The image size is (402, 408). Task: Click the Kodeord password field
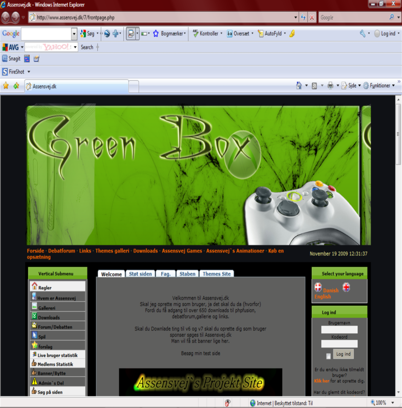pos(339,344)
